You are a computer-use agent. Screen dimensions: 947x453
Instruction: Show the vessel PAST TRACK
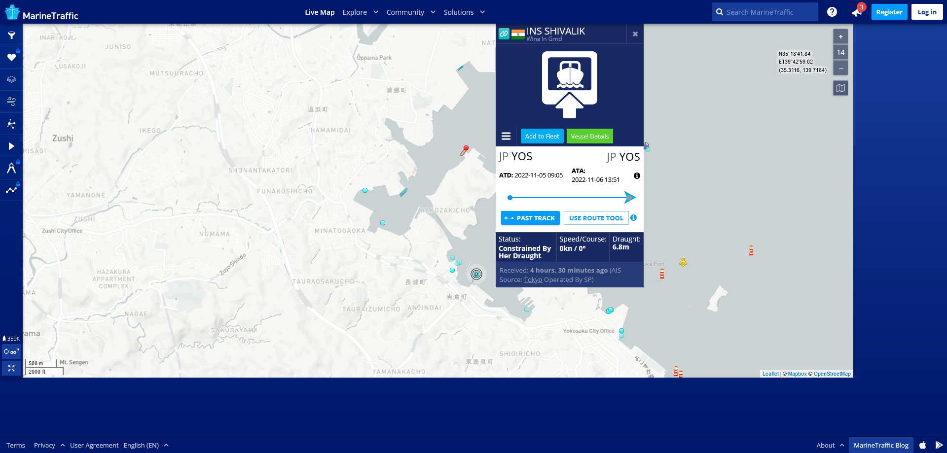[x=530, y=218]
